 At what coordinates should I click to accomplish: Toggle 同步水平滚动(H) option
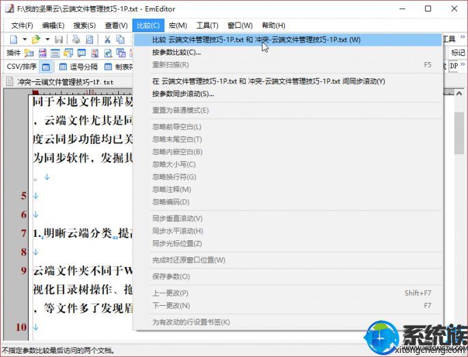pyautogui.click(x=288, y=231)
